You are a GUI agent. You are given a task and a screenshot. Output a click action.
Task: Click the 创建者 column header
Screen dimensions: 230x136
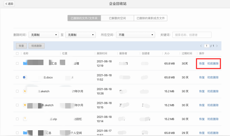tap(146, 53)
